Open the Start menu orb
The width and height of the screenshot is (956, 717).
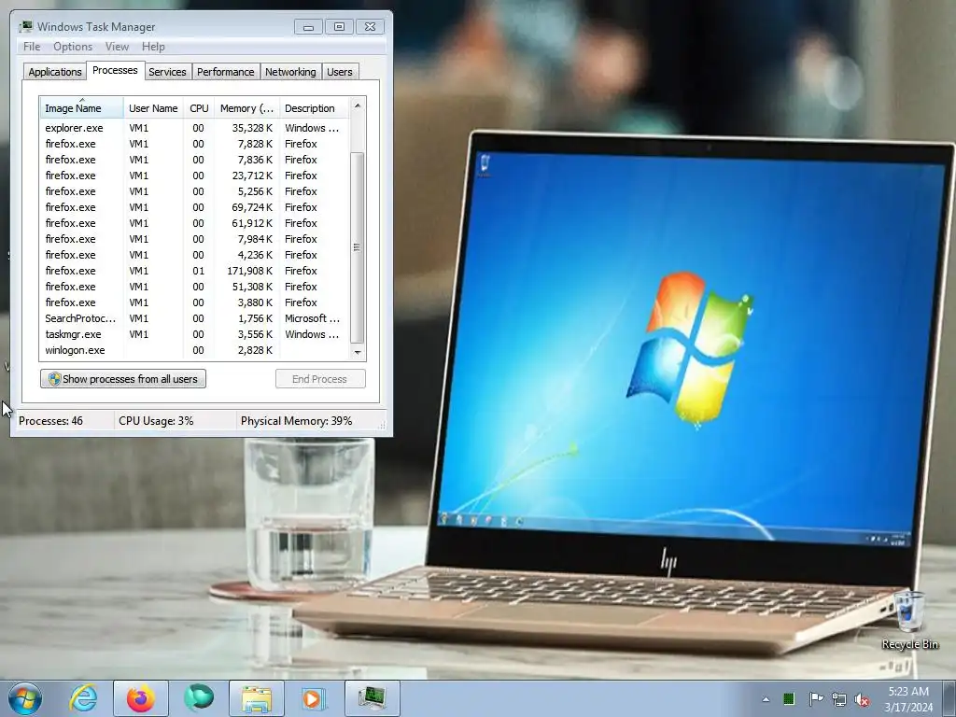(25, 698)
